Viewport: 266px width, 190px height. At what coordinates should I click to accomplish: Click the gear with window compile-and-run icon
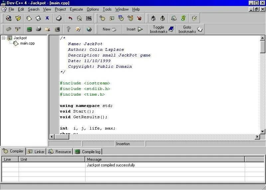pyautogui.click(x=121, y=18)
